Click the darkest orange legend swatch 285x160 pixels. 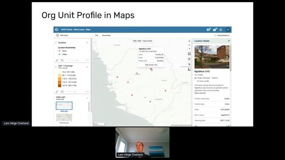[x=59, y=85]
